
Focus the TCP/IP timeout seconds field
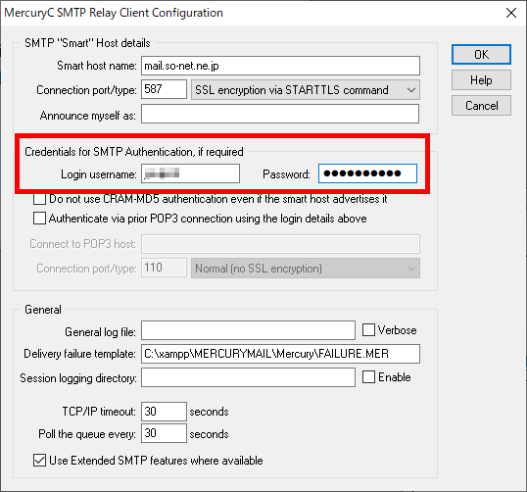[x=164, y=412]
